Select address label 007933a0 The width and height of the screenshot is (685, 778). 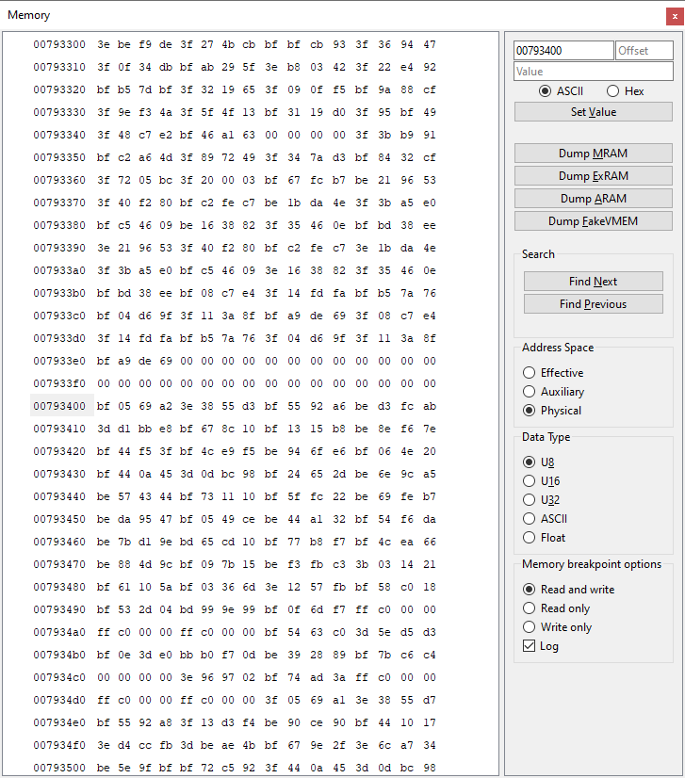(59, 270)
